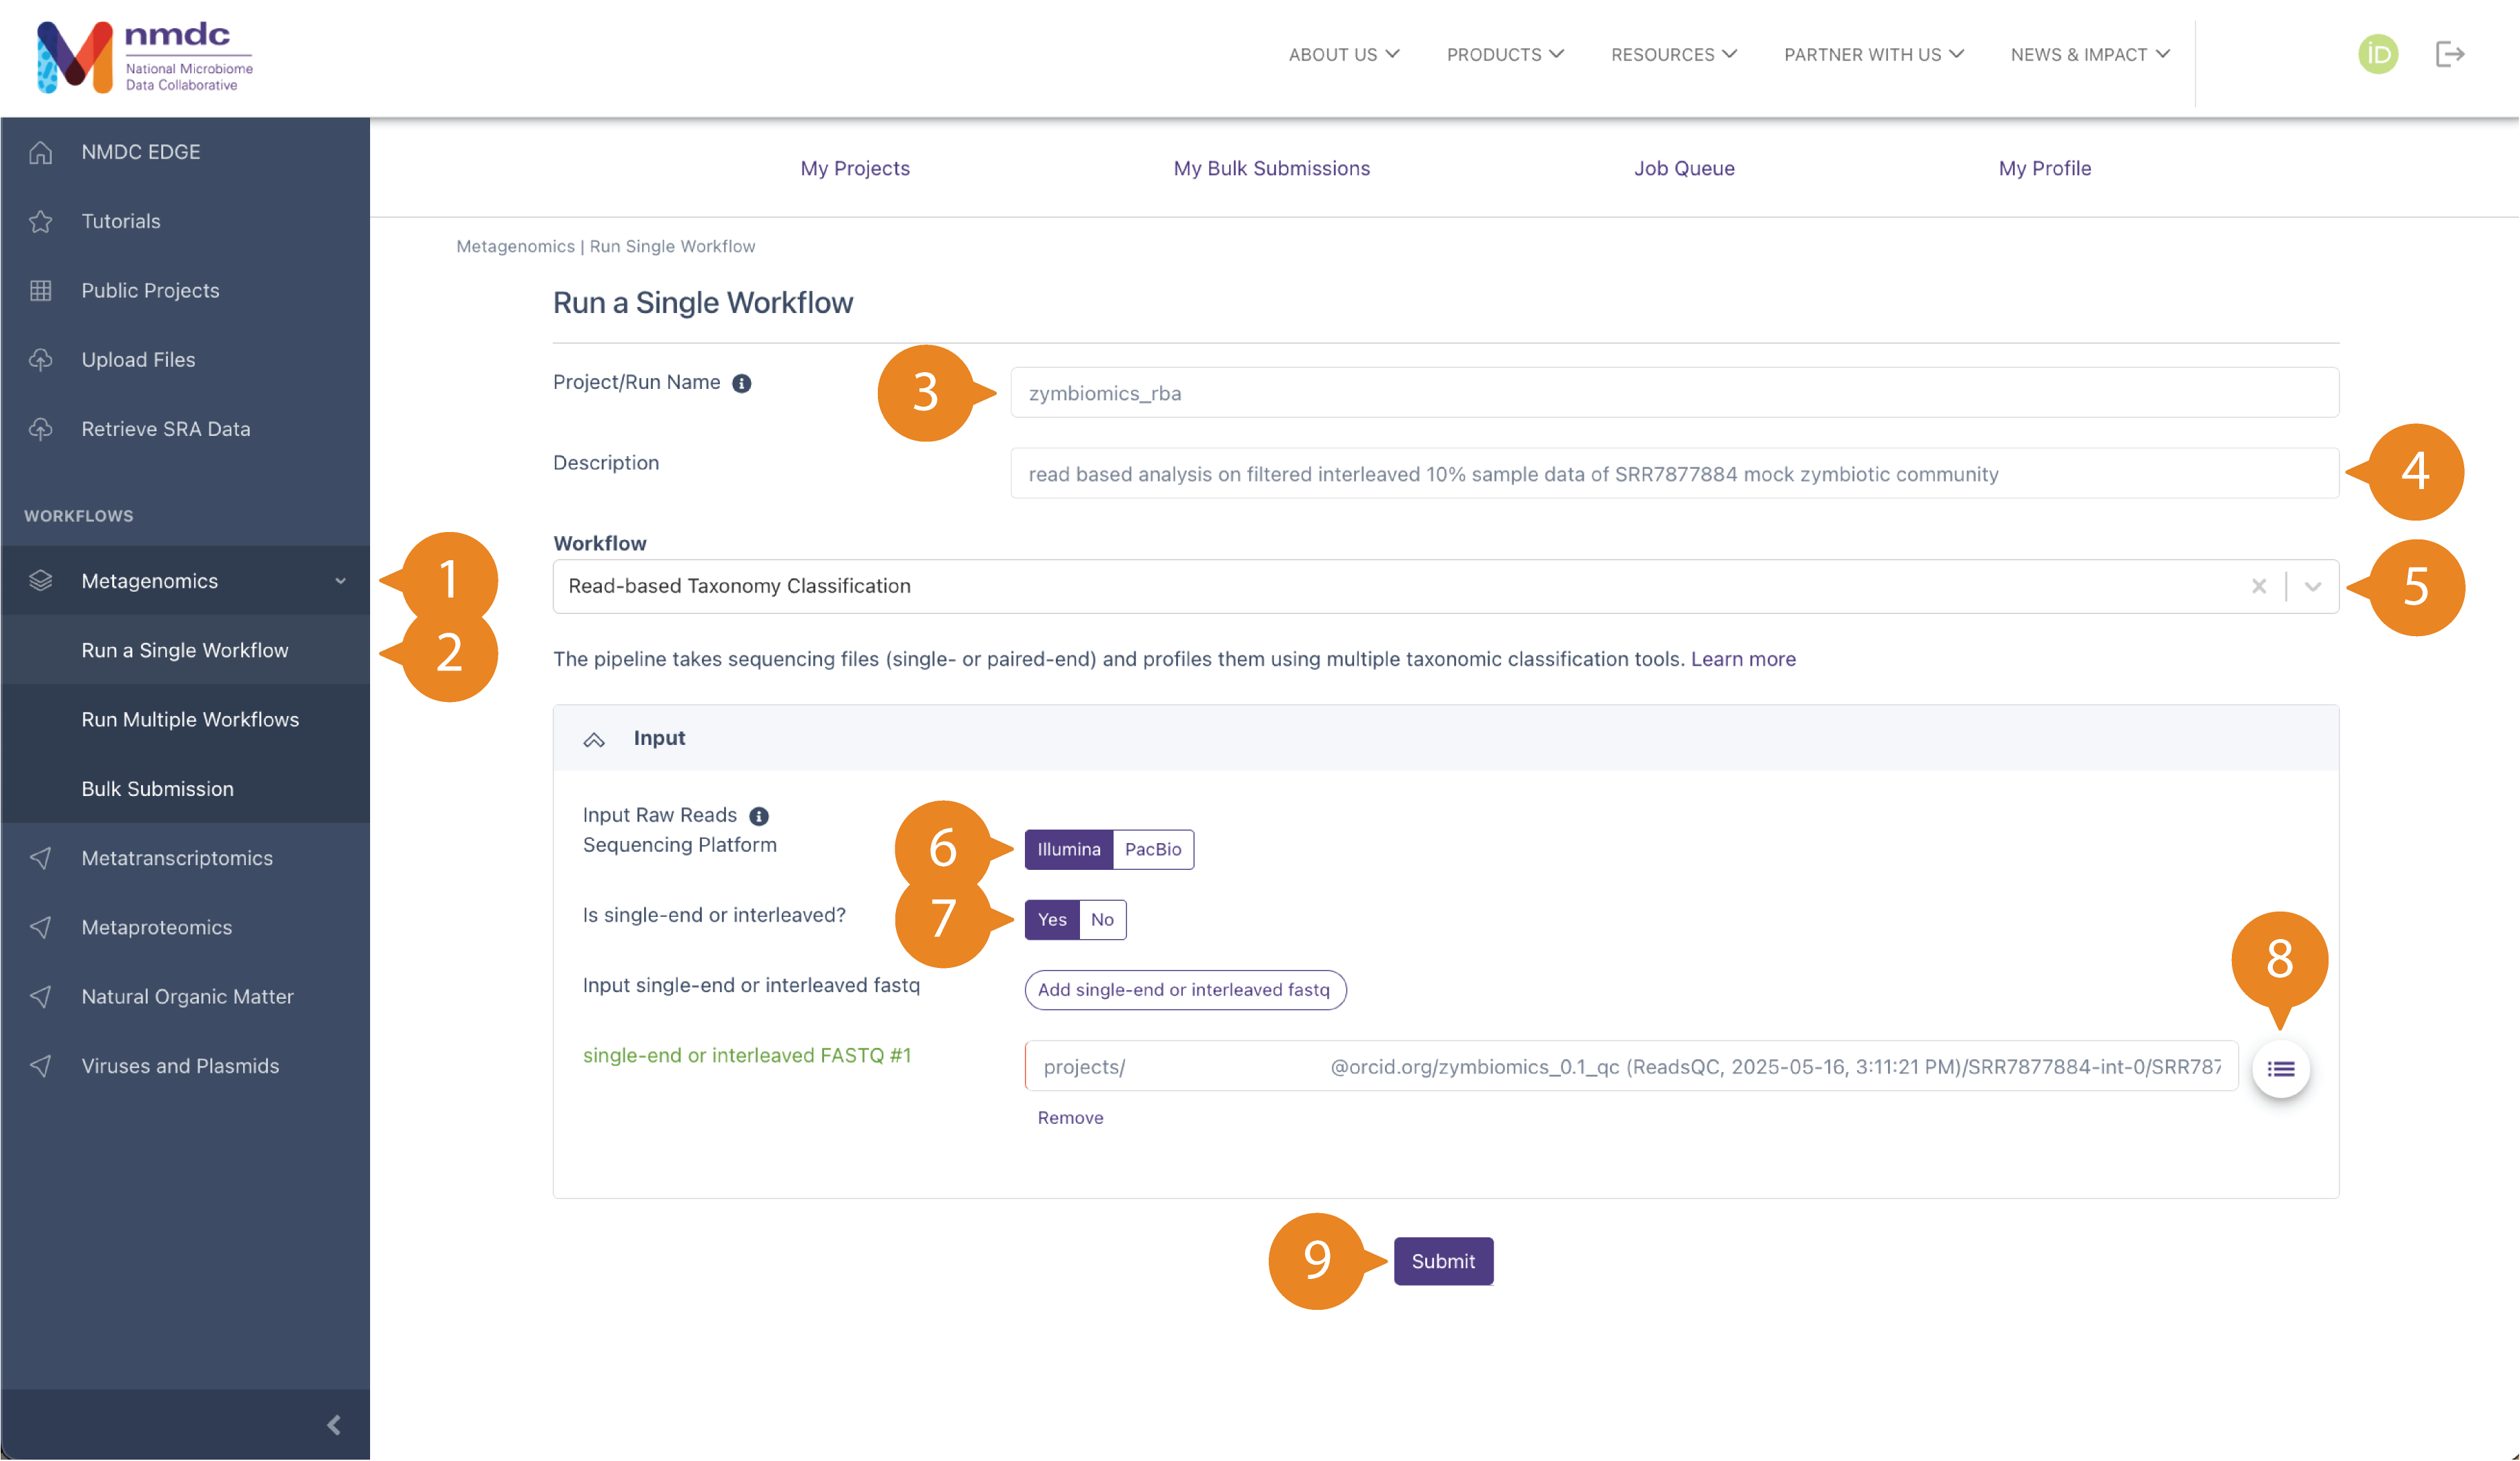2520x1461 pixels.
Task: Click the Metagenomics breadcrumb
Action: (x=515, y=246)
